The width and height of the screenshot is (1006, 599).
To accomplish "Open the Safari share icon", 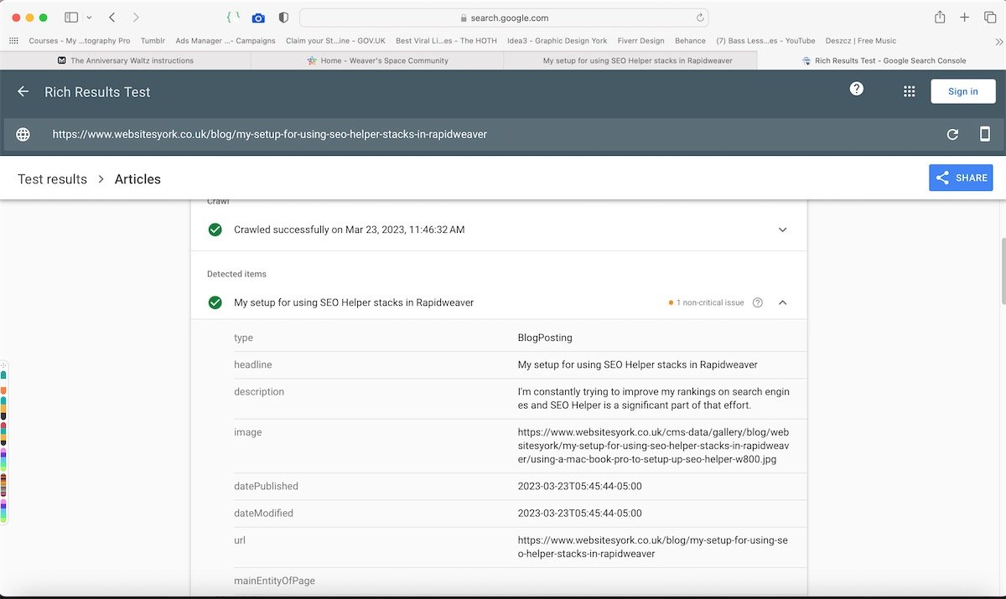I will pyautogui.click(x=940, y=18).
